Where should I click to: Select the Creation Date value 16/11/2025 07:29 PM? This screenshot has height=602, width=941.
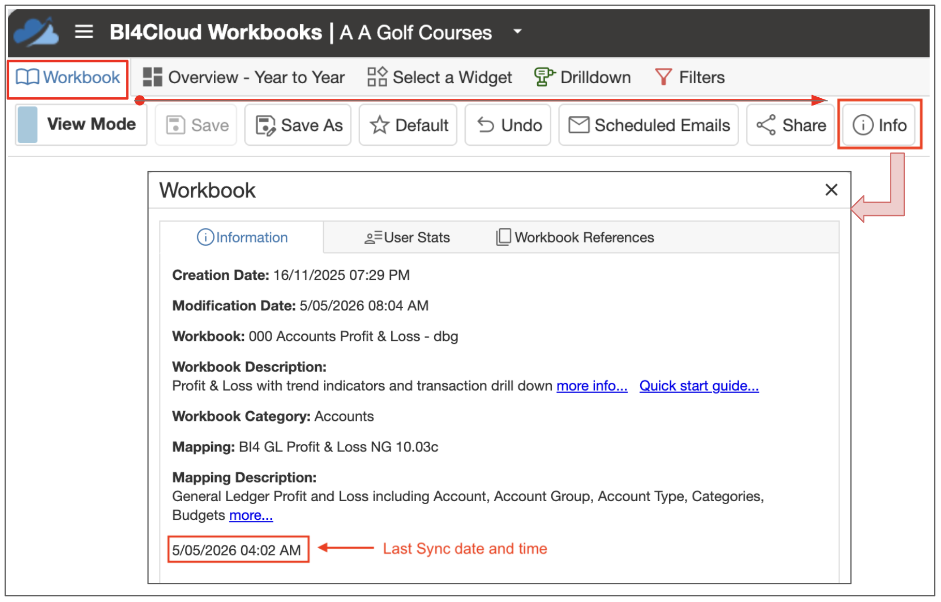click(x=342, y=275)
